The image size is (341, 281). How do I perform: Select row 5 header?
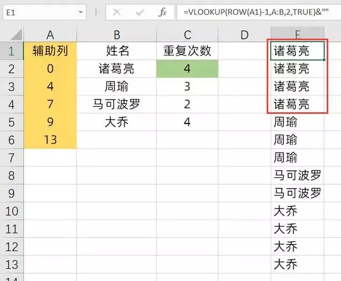pyautogui.click(x=12, y=122)
